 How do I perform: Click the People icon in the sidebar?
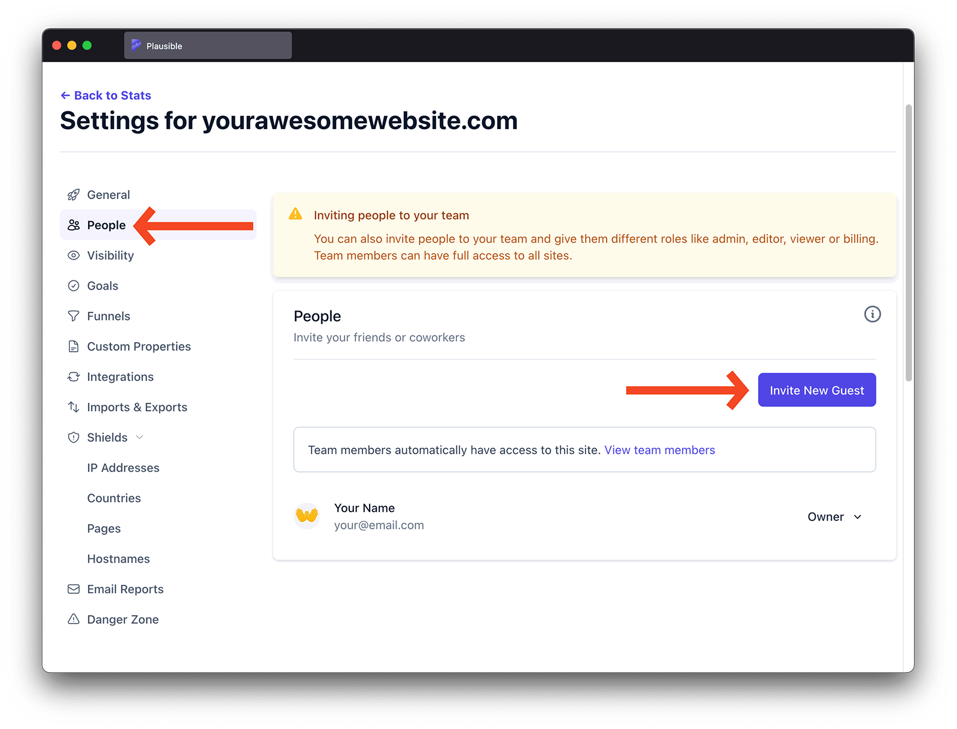click(73, 225)
